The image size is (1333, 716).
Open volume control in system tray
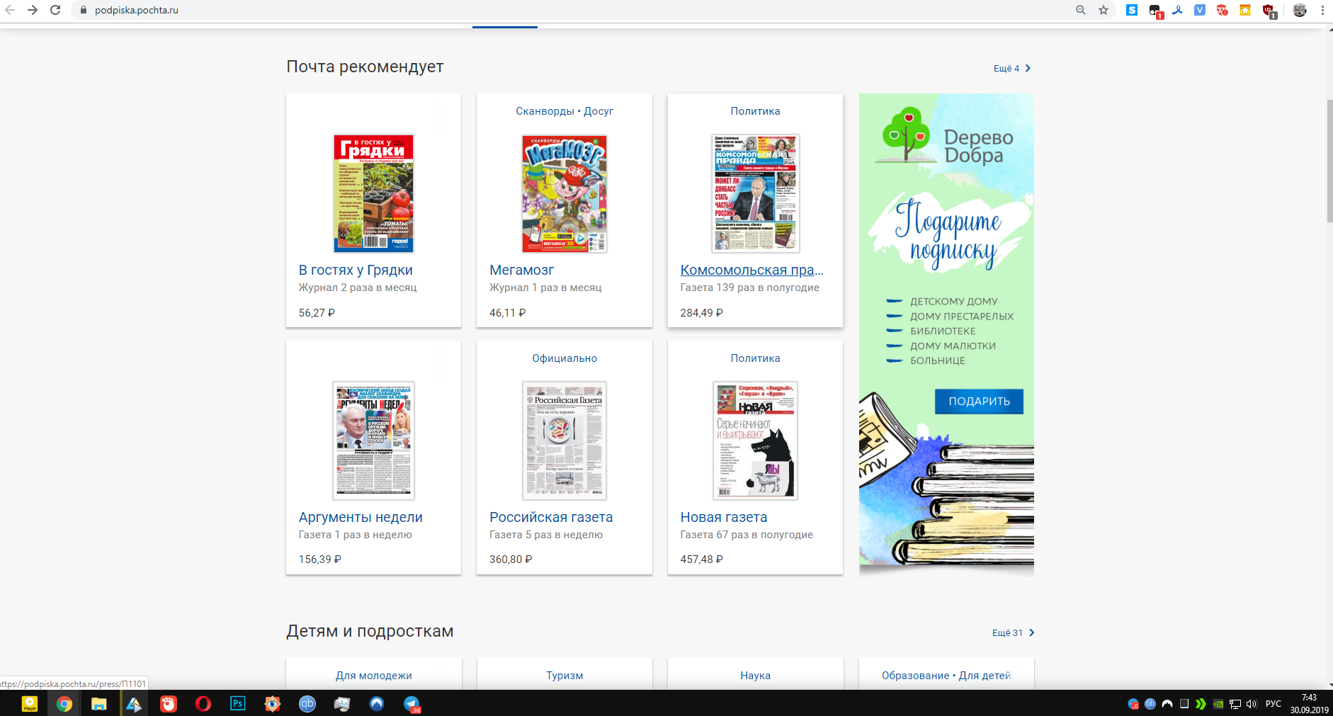[x=1252, y=704]
